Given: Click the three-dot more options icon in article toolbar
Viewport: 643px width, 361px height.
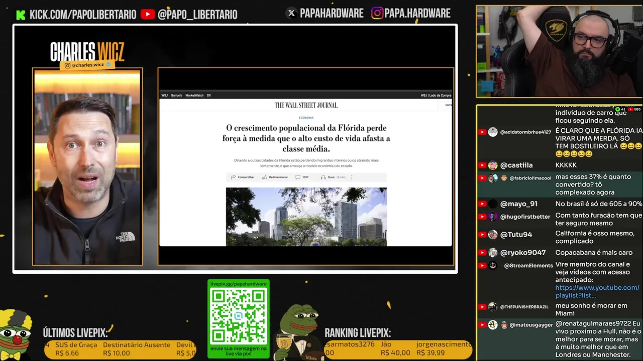Looking at the screenshot, I should [352, 177].
